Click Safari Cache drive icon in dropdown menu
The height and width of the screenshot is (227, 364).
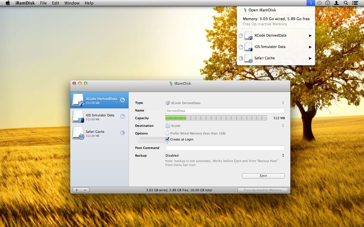click(x=248, y=58)
